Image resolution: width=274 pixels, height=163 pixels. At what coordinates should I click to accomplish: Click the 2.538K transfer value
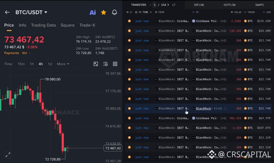coord(236,21)
